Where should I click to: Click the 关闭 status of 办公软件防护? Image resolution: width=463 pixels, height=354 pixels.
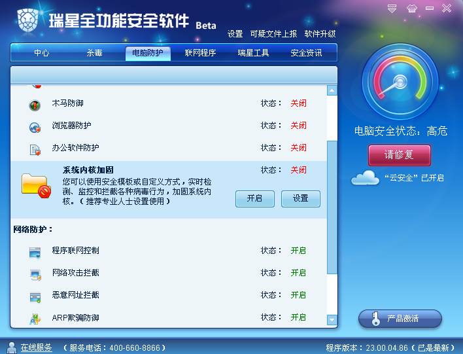[298, 148]
